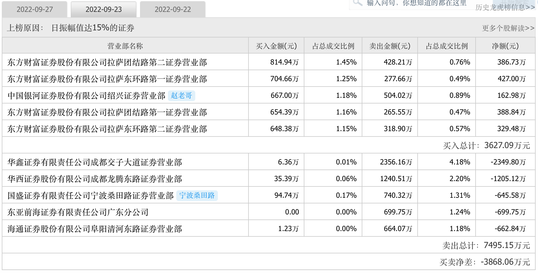Select 海通证券 阜阳清河东路证券营业部 entry
The image size is (538, 273).
tap(95, 229)
